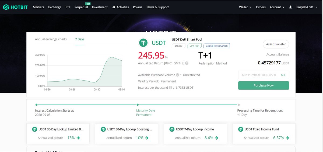This screenshot has width=323, height=152.
Task: Open the ETF section
Action: click(x=68, y=7)
